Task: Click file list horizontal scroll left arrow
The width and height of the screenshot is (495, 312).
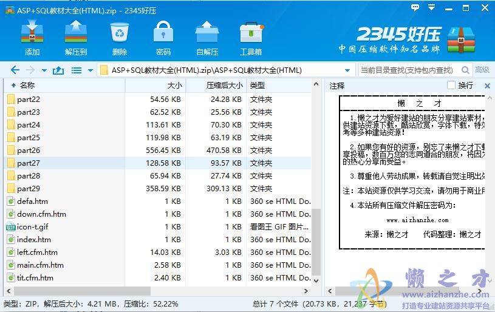Action: [9, 291]
